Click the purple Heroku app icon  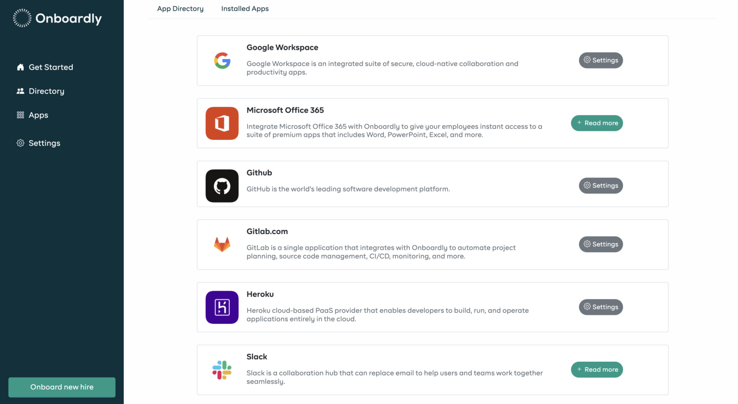(222, 307)
